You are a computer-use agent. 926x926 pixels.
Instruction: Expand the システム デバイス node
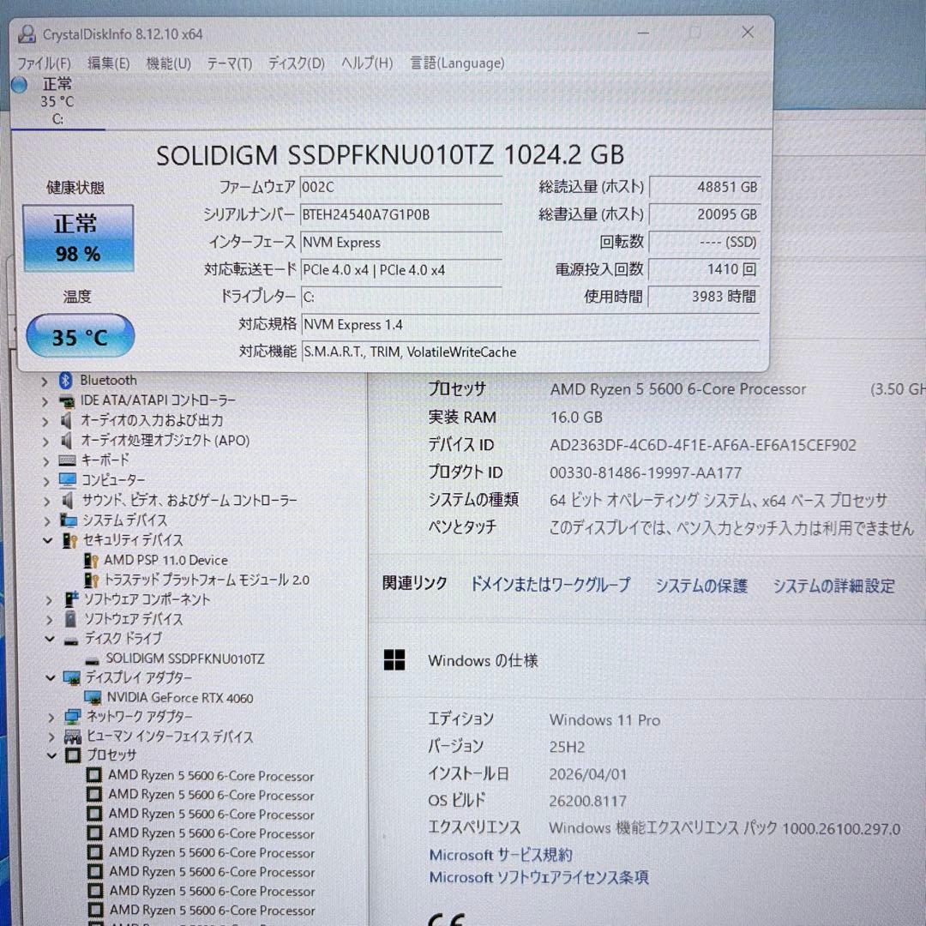coord(46,521)
